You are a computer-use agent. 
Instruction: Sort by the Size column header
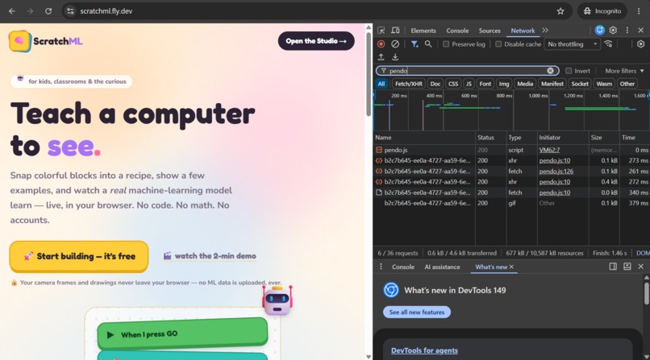[x=604, y=138]
